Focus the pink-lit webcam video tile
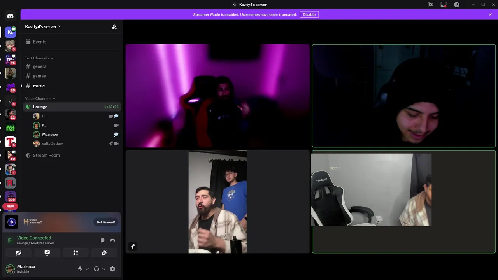The width and height of the screenshot is (498, 280). pos(217,96)
